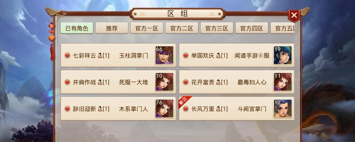Click role count icon next to 并肩作战
The image size is (355, 142).
click(x=100, y=82)
